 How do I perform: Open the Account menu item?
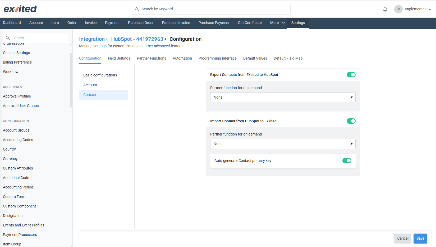click(x=36, y=23)
